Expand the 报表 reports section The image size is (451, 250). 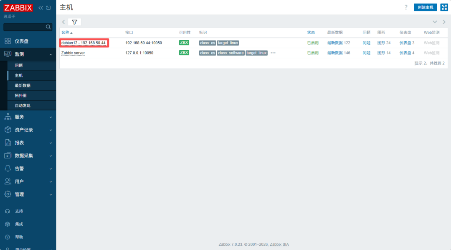tap(28, 143)
